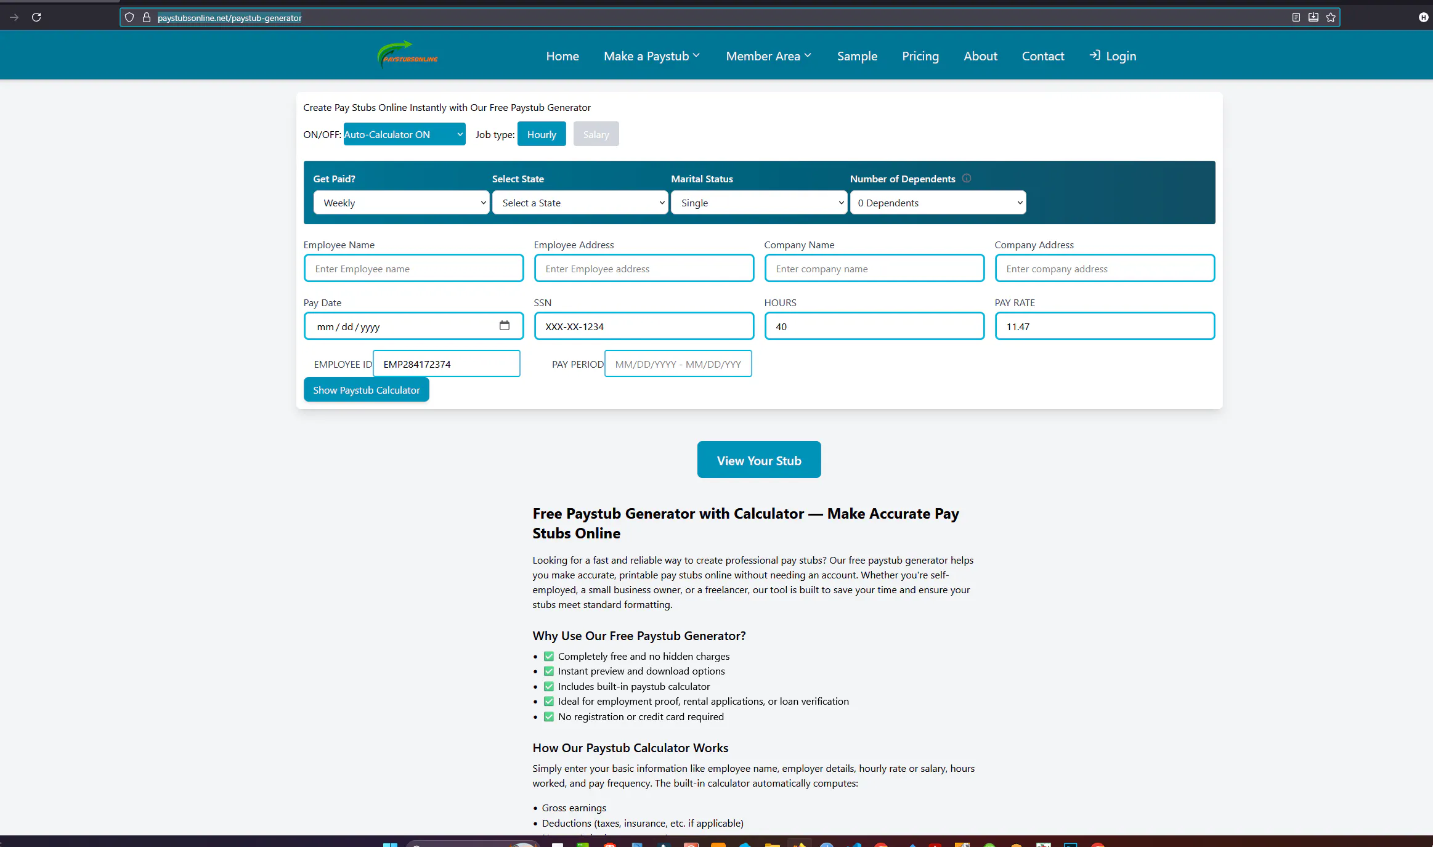Toggle reader view icon in address bar
Screen dimensions: 1433x847
1296,17
